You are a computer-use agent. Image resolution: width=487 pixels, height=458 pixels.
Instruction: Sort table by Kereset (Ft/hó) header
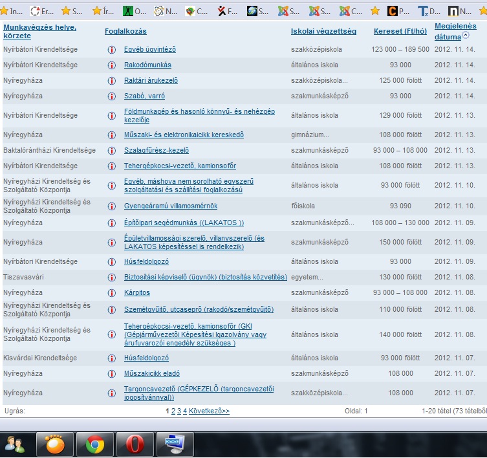(400, 31)
